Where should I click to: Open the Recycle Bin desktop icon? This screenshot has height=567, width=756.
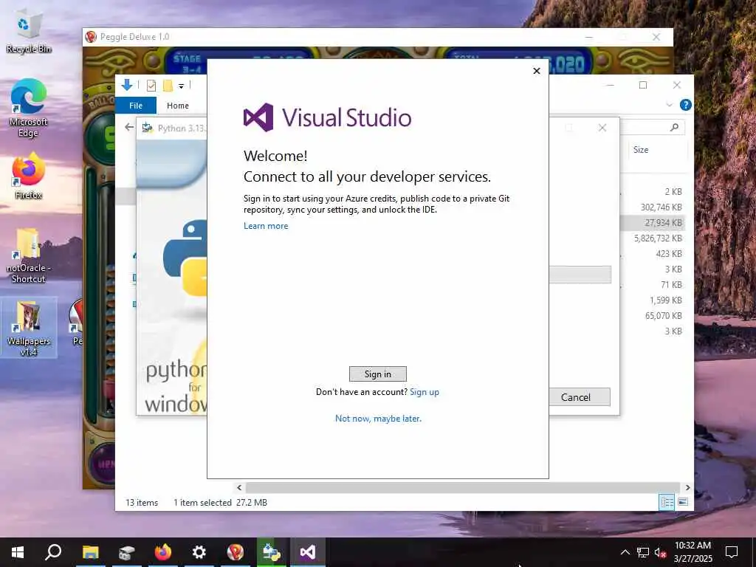click(29, 32)
